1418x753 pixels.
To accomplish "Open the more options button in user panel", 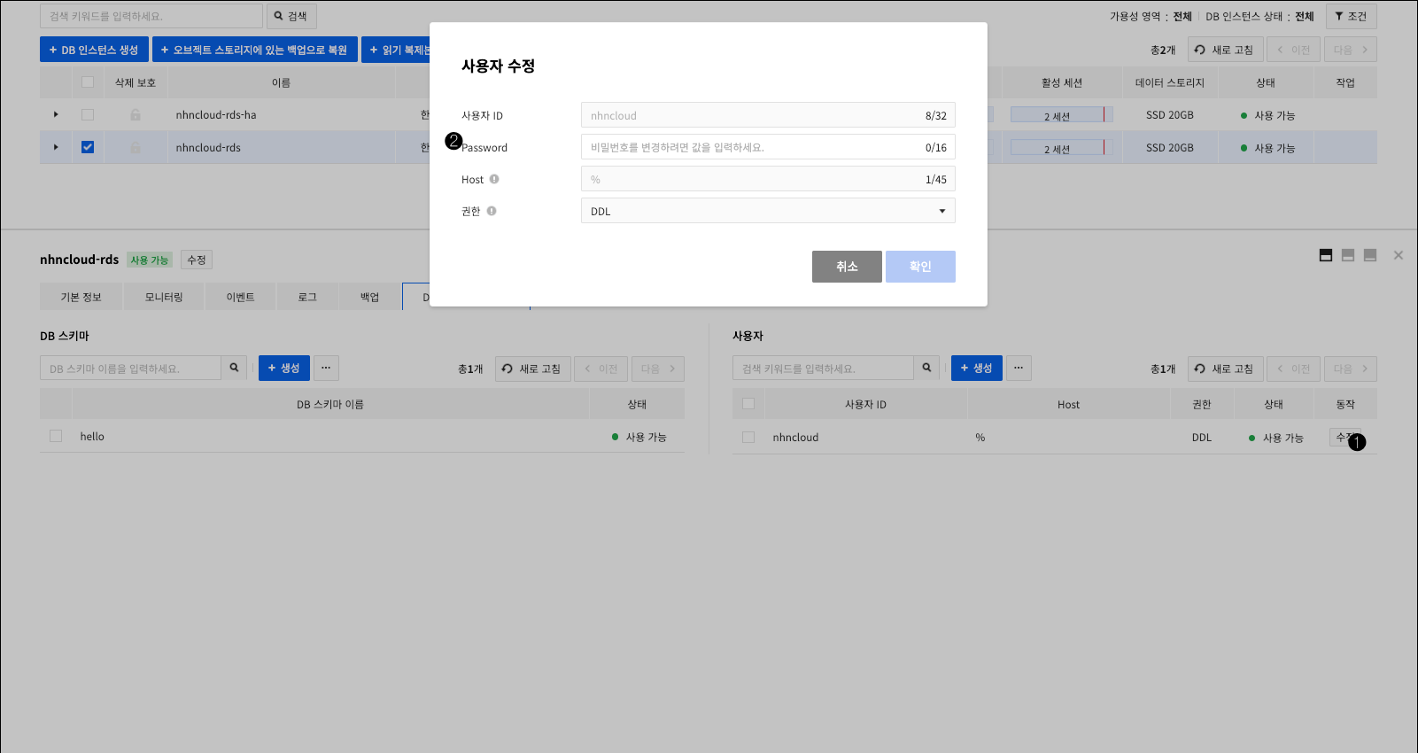I will click(1019, 368).
